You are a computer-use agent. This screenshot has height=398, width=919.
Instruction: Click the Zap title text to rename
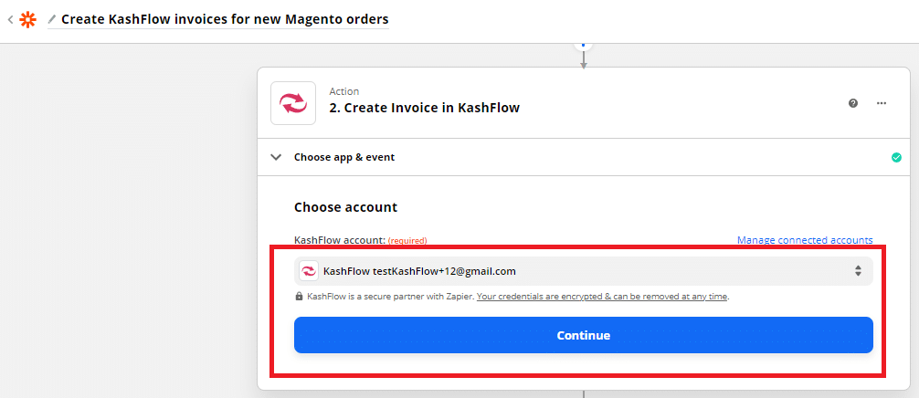(x=225, y=18)
